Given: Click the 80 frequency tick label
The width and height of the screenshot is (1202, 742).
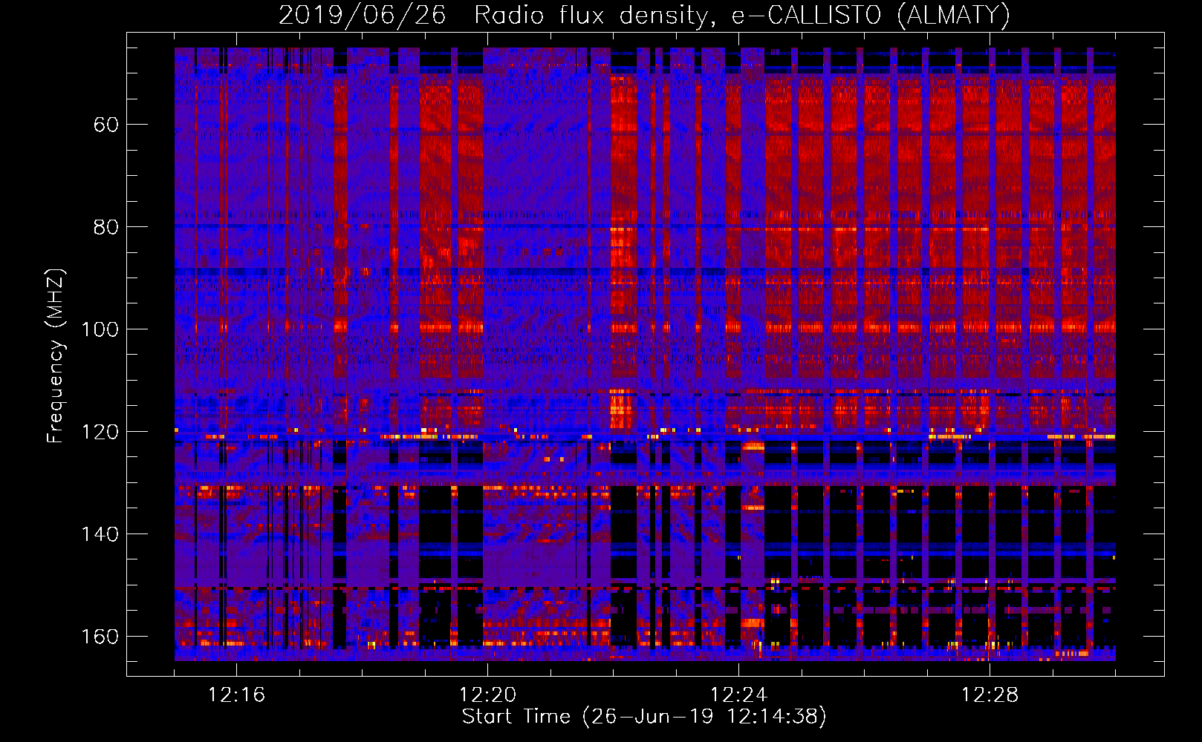Looking at the screenshot, I should point(106,227).
